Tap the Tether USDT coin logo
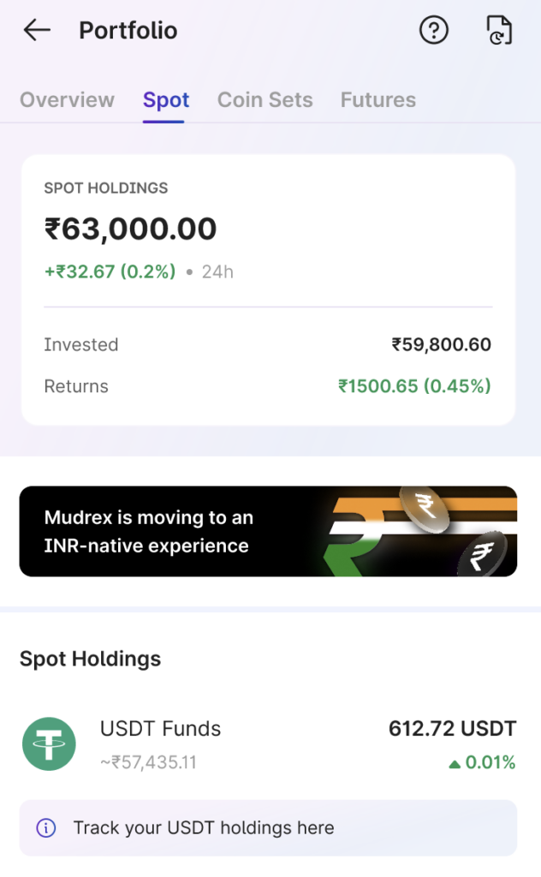 (49, 743)
